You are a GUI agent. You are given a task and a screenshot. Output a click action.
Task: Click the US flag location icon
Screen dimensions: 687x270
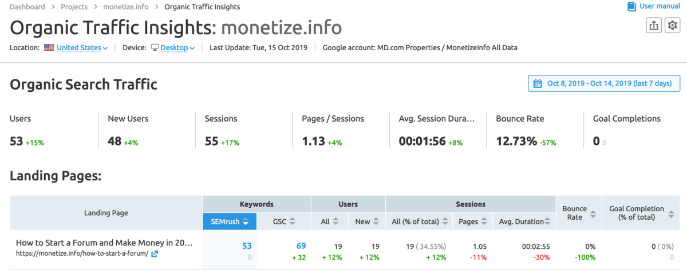(x=49, y=48)
